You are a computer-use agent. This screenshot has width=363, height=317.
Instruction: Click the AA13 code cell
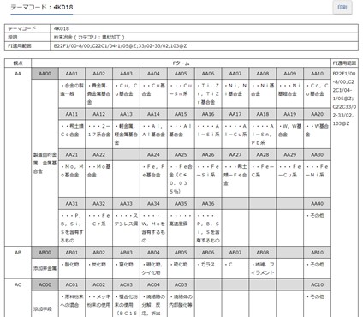[126, 114]
